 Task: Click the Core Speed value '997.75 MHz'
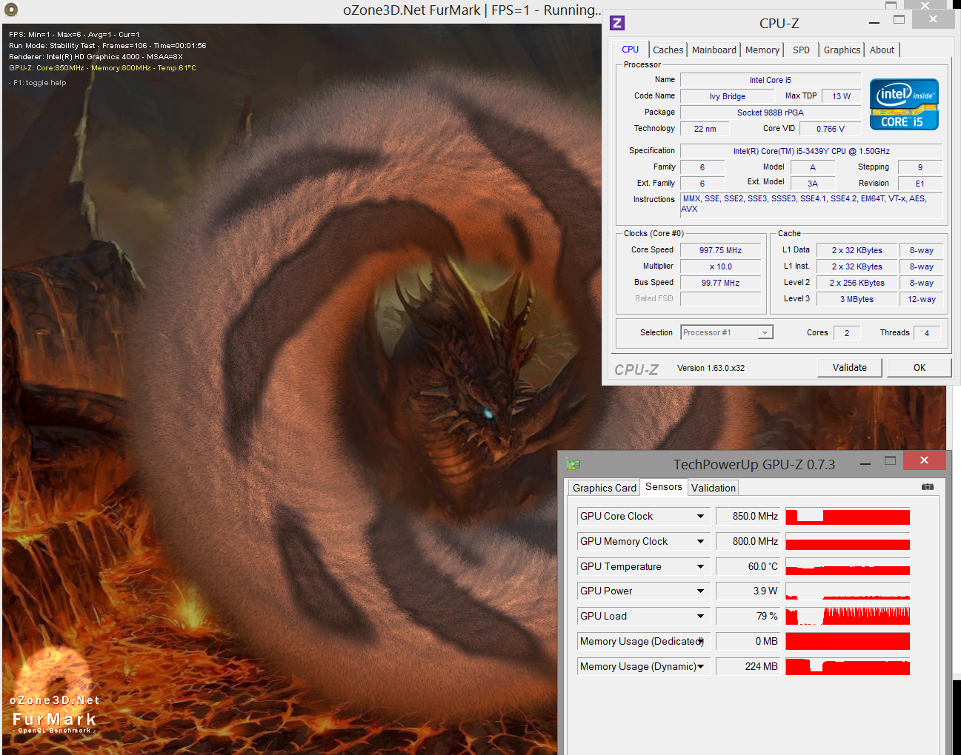[720, 250]
